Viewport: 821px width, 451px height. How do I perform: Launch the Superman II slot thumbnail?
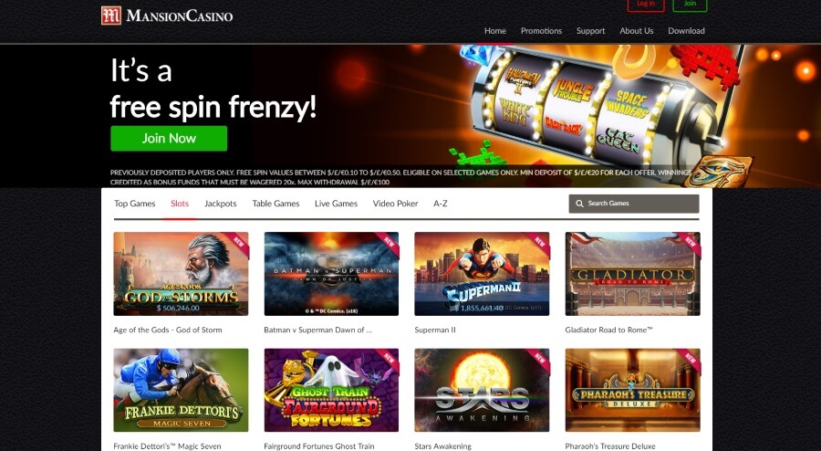click(x=482, y=274)
